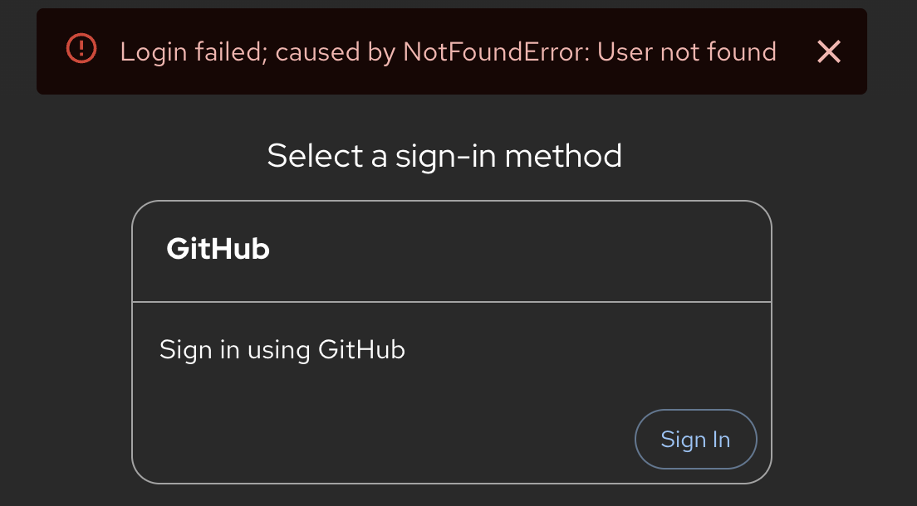917x506 pixels.
Task: Start GitHub authentication via Sign In
Action: (x=695, y=440)
